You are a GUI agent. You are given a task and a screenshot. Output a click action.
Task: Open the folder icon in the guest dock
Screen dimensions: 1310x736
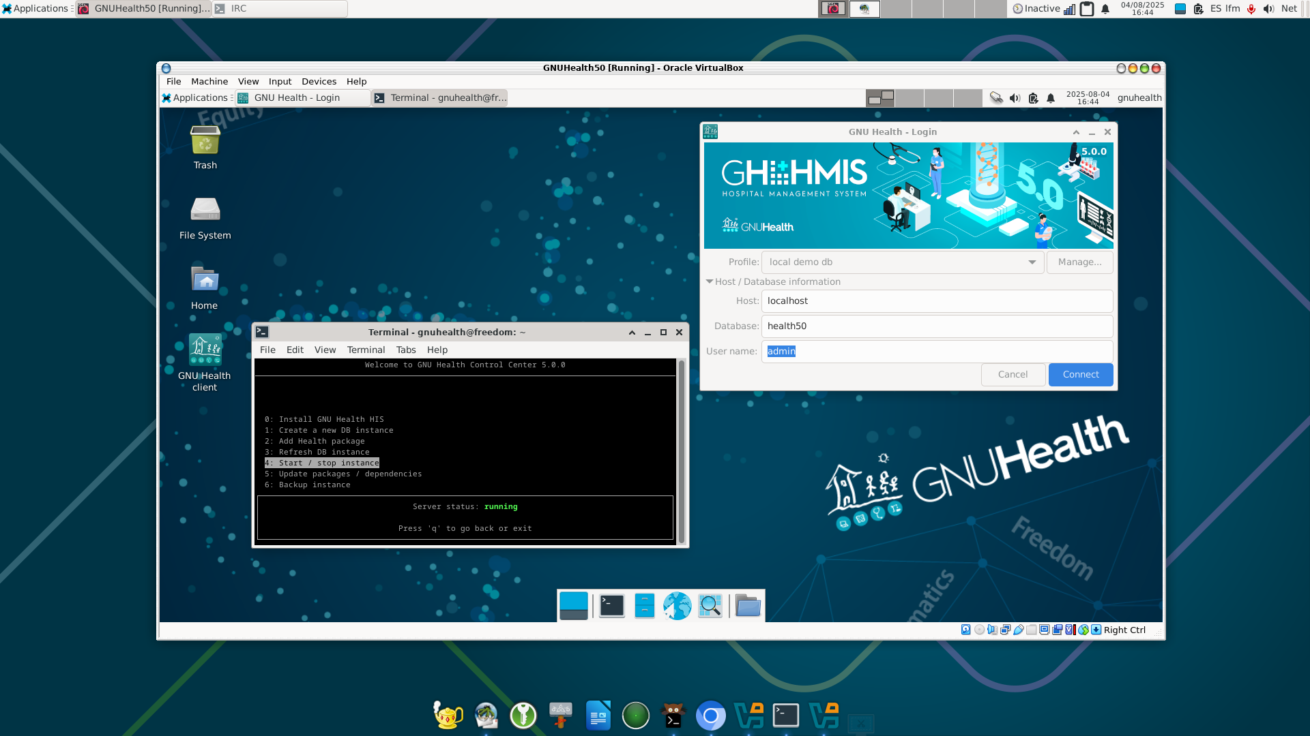tap(748, 605)
